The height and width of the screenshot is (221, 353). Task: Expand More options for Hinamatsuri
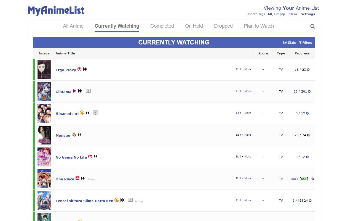coord(248,113)
